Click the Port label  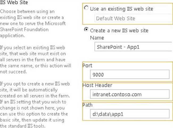tap(87, 66)
